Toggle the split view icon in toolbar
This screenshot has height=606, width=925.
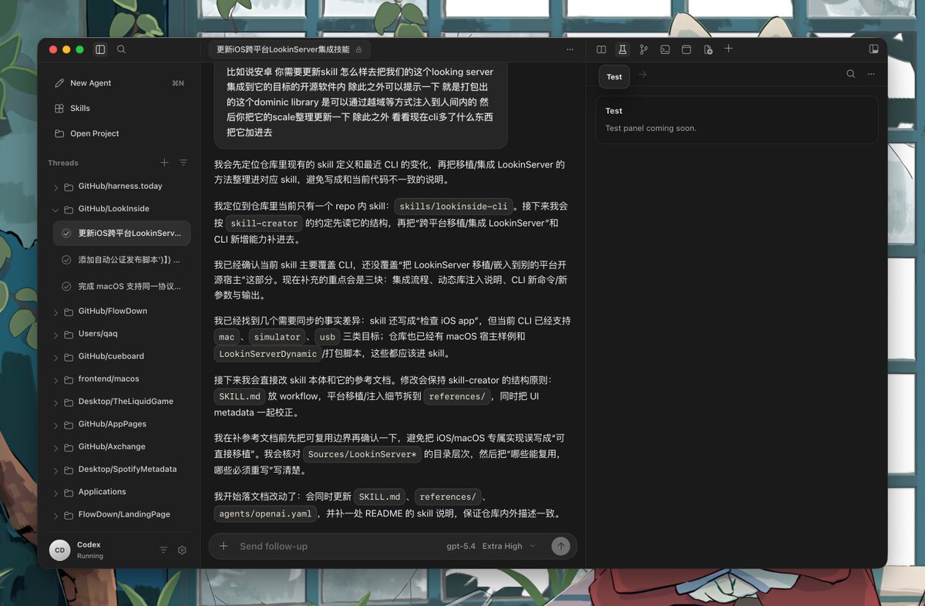coord(600,49)
